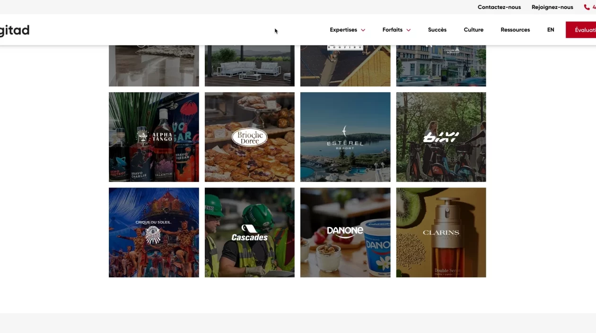Click the red Évaluation button

click(x=581, y=30)
